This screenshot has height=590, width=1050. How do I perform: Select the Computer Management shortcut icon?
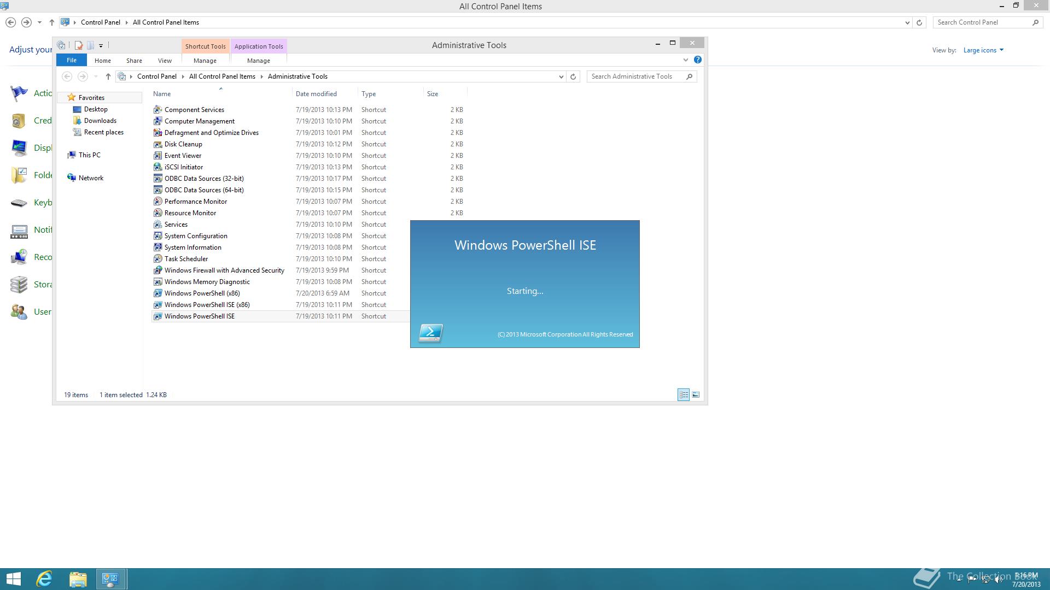click(x=158, y=121)
